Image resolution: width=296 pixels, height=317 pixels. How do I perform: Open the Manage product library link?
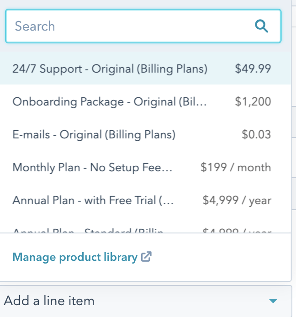click(x=75, y=257)
